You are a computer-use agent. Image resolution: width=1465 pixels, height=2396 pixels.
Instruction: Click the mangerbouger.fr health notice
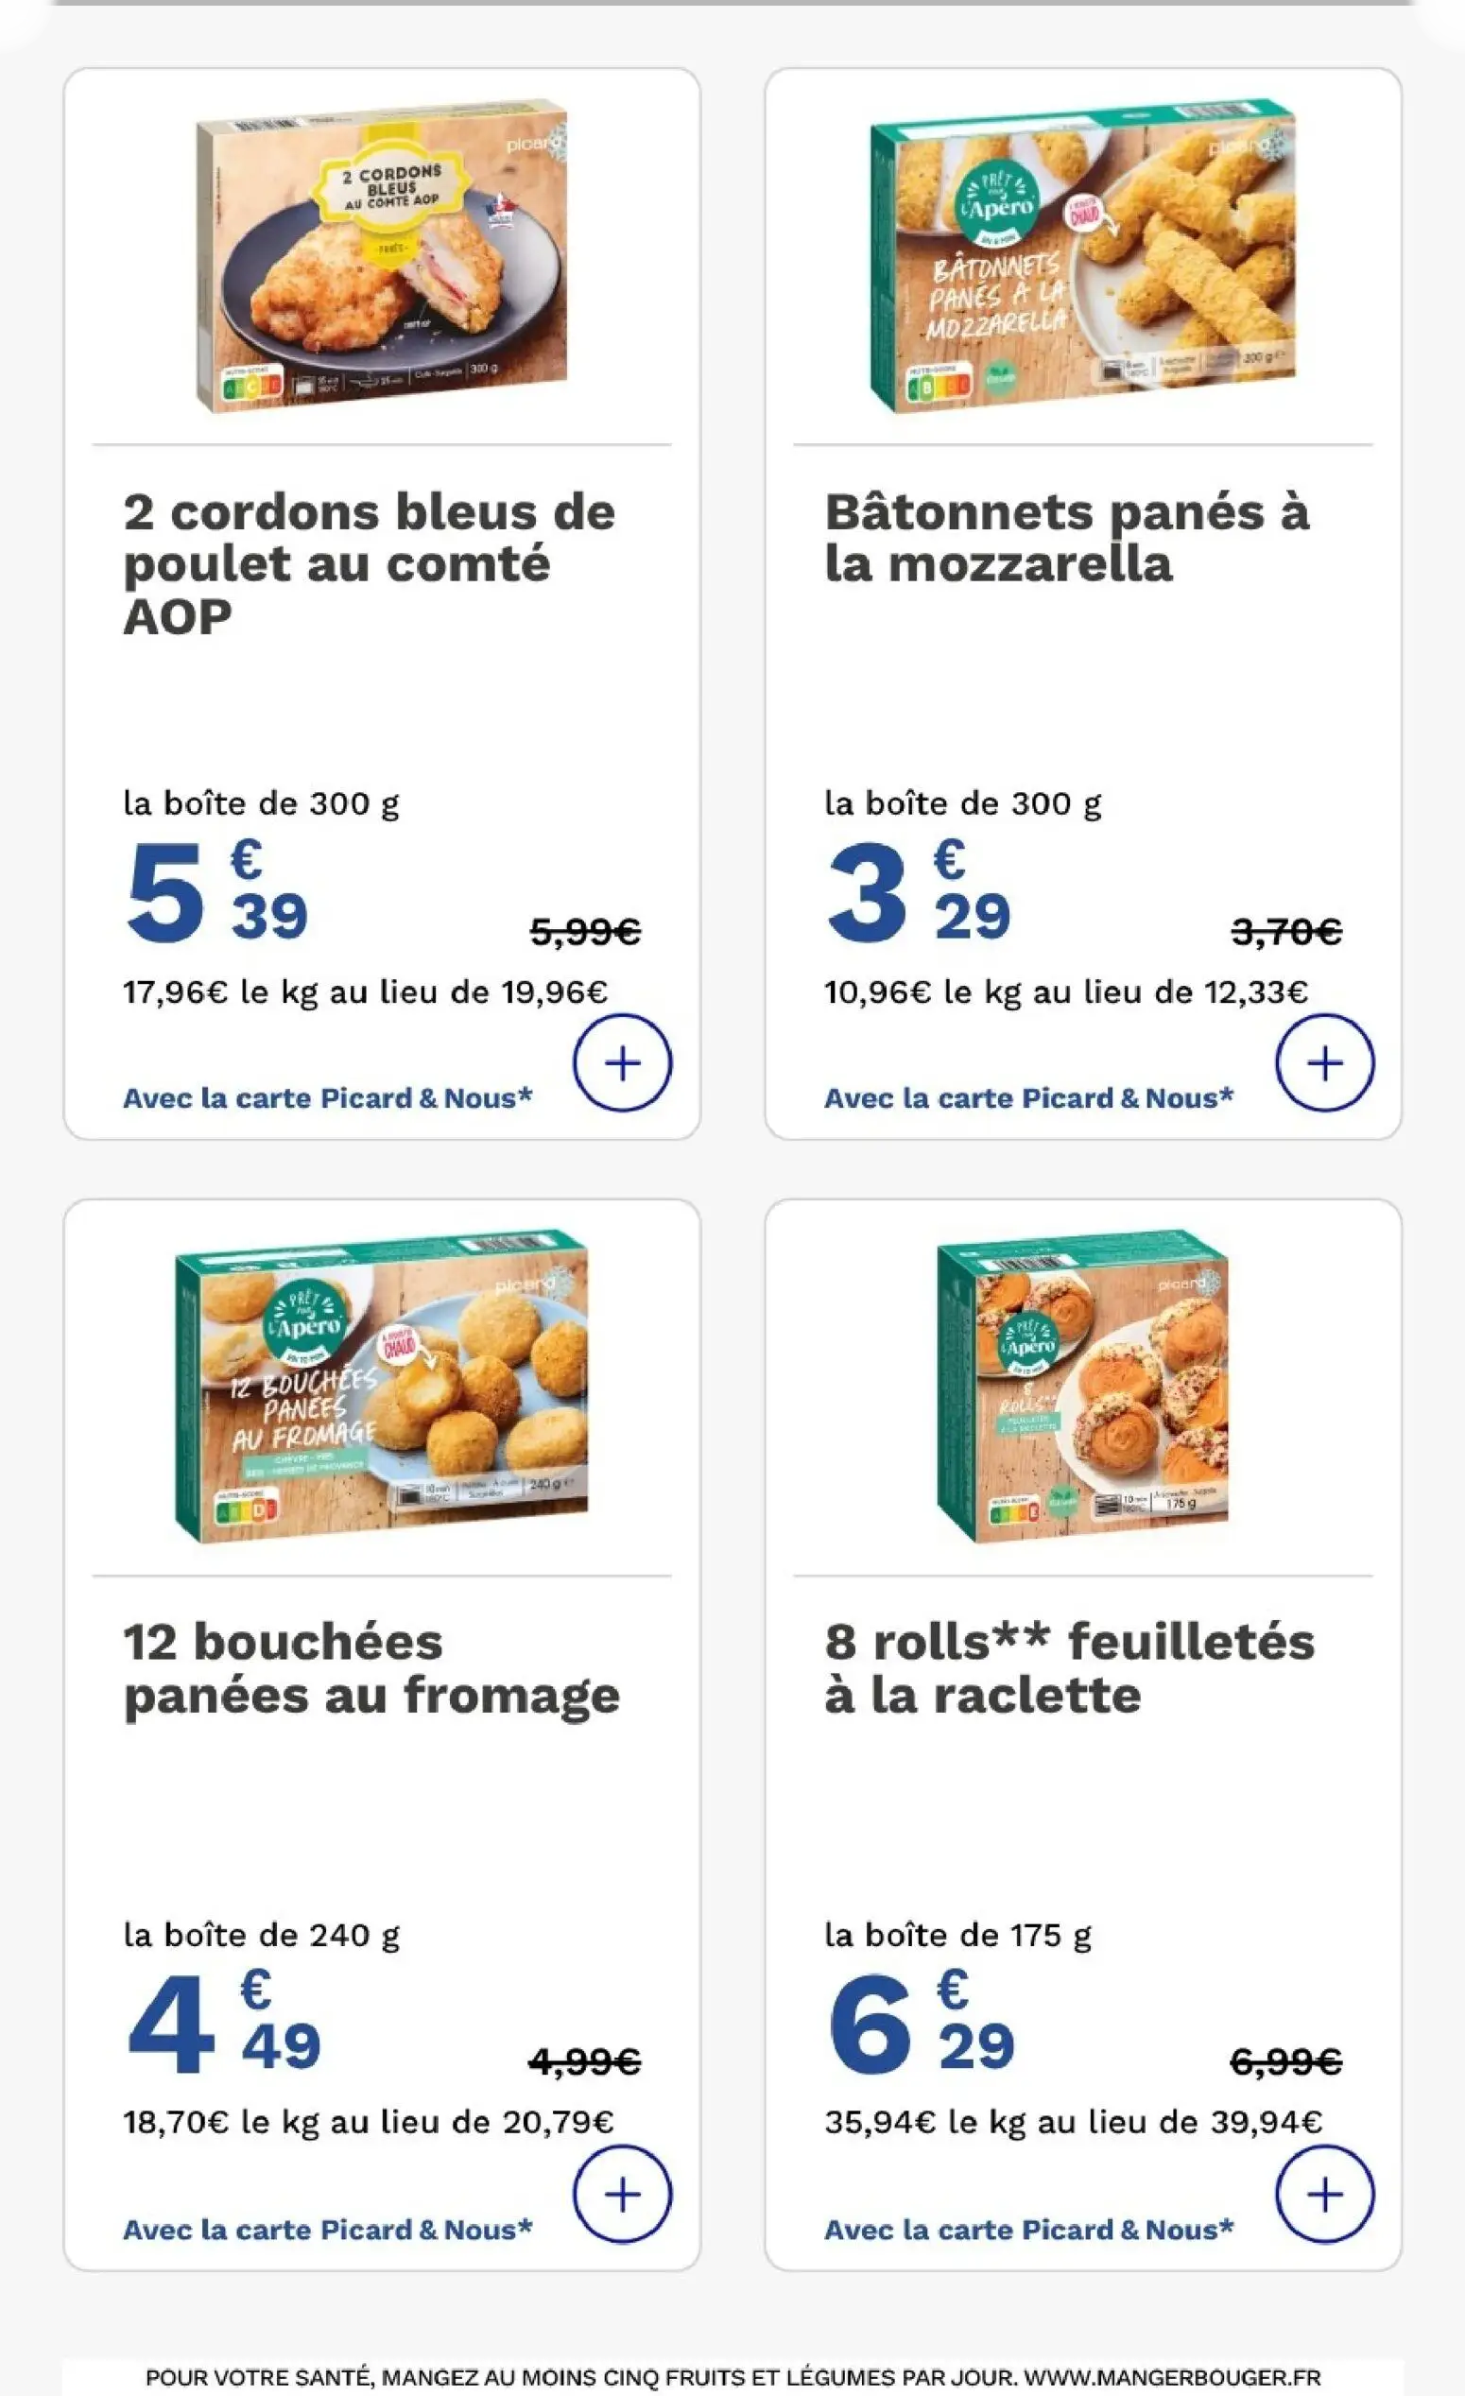click(732, 2377)
